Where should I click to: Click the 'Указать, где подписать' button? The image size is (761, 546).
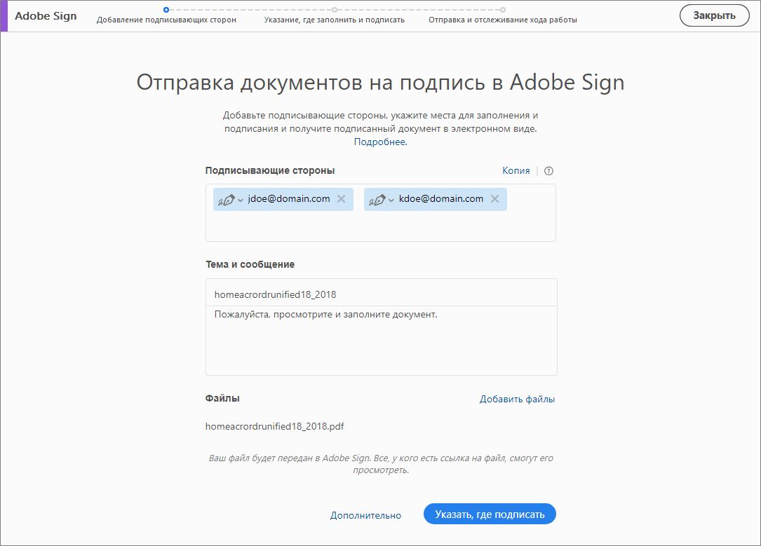[488, 514]
